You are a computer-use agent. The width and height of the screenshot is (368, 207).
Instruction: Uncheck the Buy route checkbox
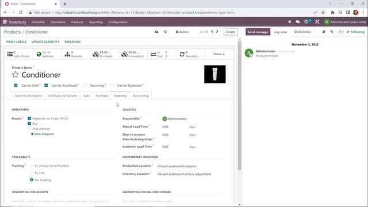[x=29, y=124]
